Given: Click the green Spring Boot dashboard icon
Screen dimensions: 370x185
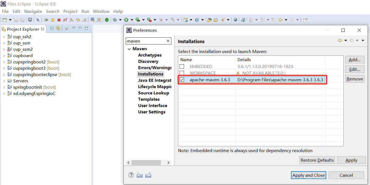Looking at the screenshot, I should coord(107,20).
